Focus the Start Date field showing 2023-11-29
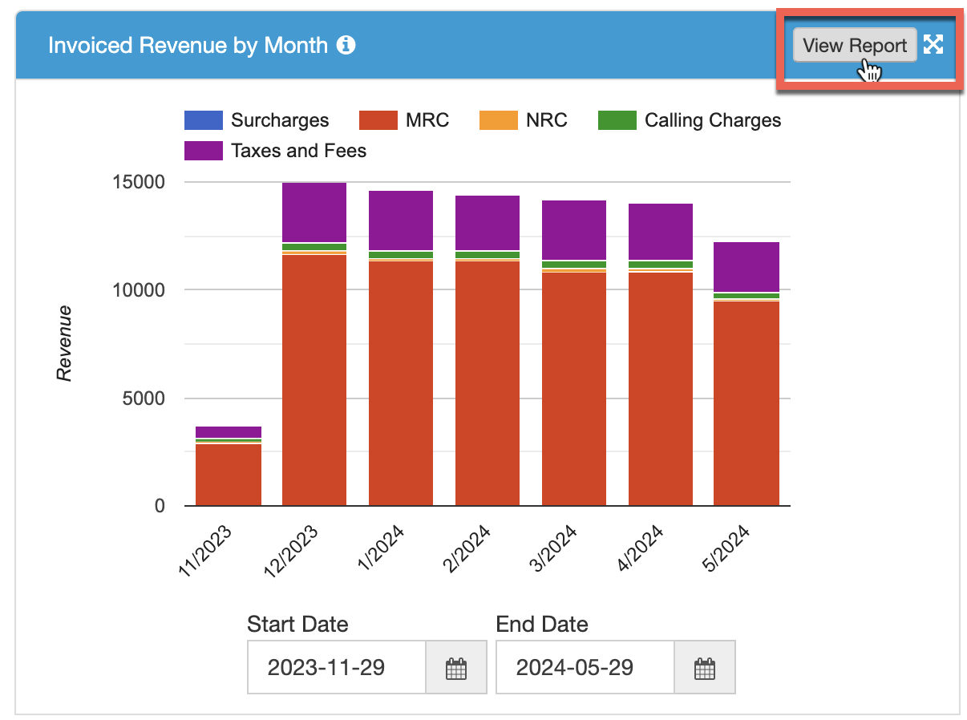Image resolution: width=967 pixels, height=720 pixels. pos(336,667)
